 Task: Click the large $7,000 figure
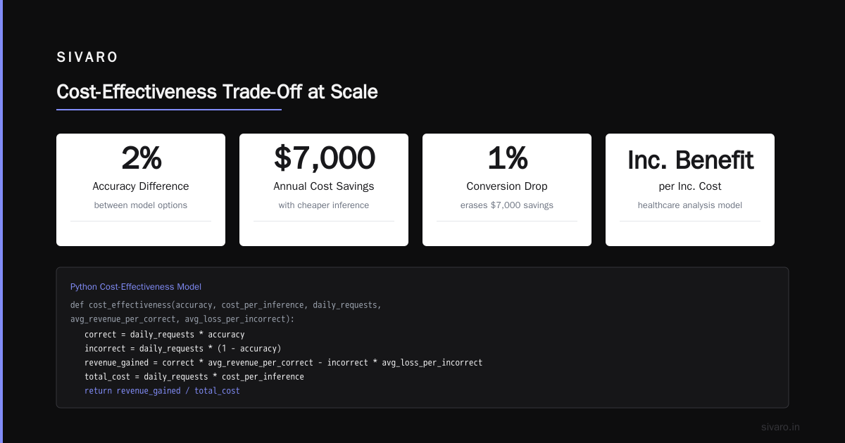tap(324, 158)
